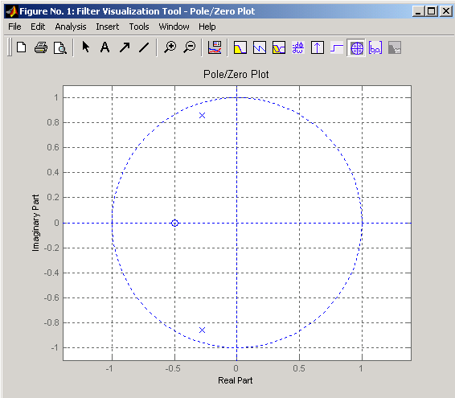Show the Group Delay plot icon
The height and width of the screenshot is (398, 455).
pyautogui.click(x=298, y=47)
